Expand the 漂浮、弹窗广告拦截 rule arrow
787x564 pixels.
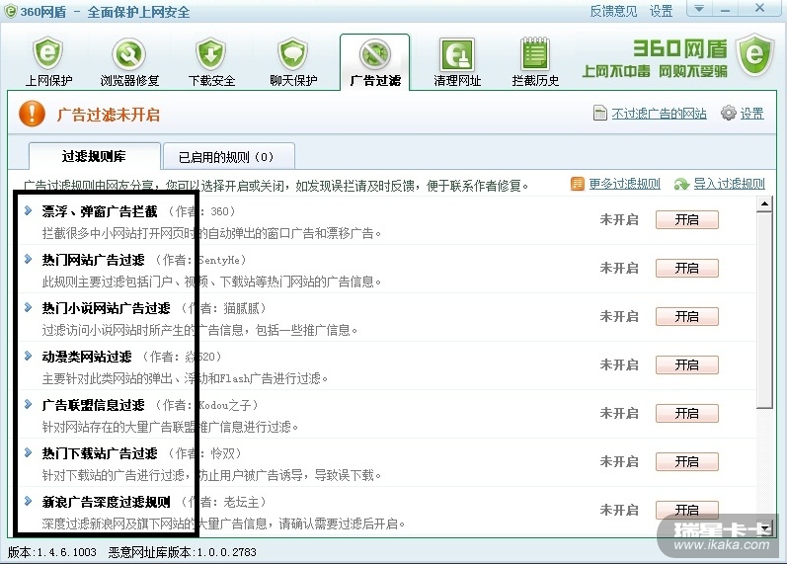28,211
